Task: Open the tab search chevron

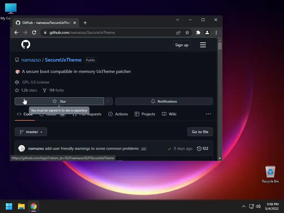Action: [177, 20]
